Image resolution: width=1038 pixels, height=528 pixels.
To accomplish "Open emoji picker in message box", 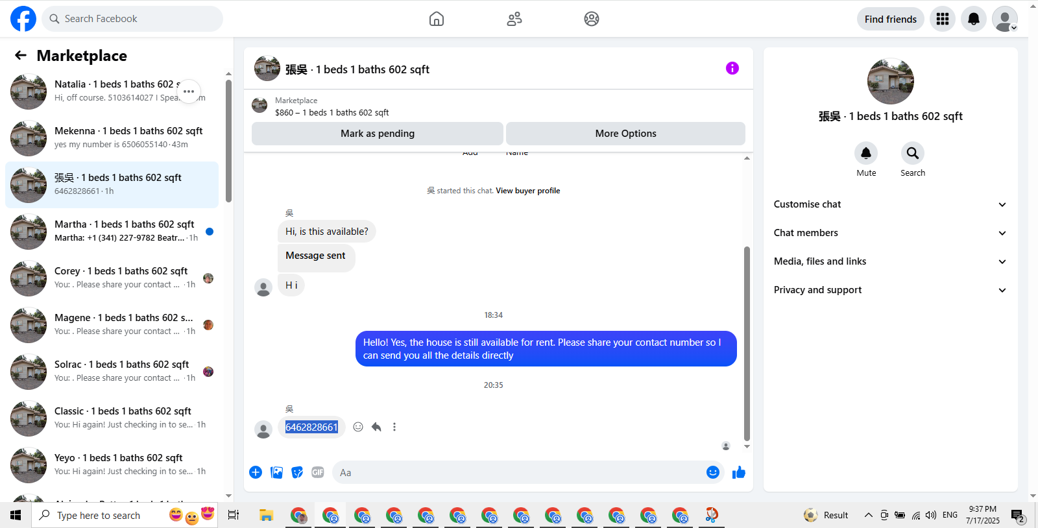I will (x=713, y=472).
